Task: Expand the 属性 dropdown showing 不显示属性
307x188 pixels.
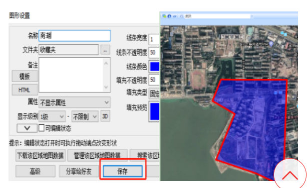Action: [74, 102]
